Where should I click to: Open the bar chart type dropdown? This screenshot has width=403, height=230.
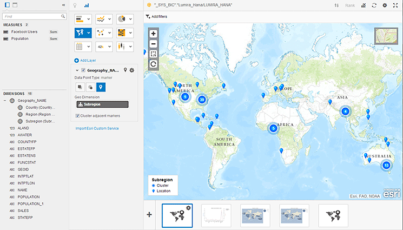pos(89,19)
